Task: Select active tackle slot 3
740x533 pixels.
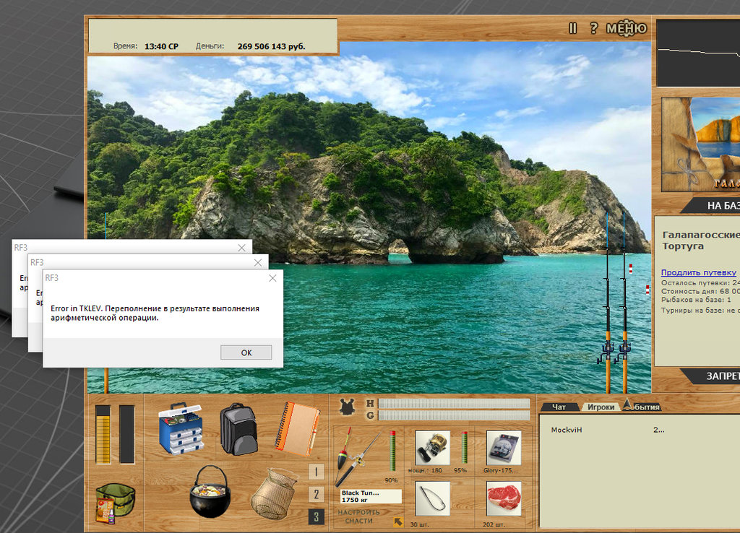Action: click(317, 517)
